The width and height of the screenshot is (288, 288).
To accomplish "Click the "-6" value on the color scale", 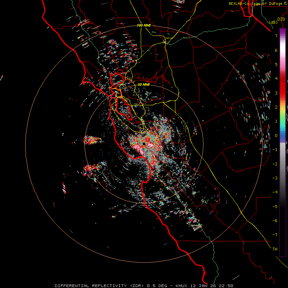I will 275,221.
